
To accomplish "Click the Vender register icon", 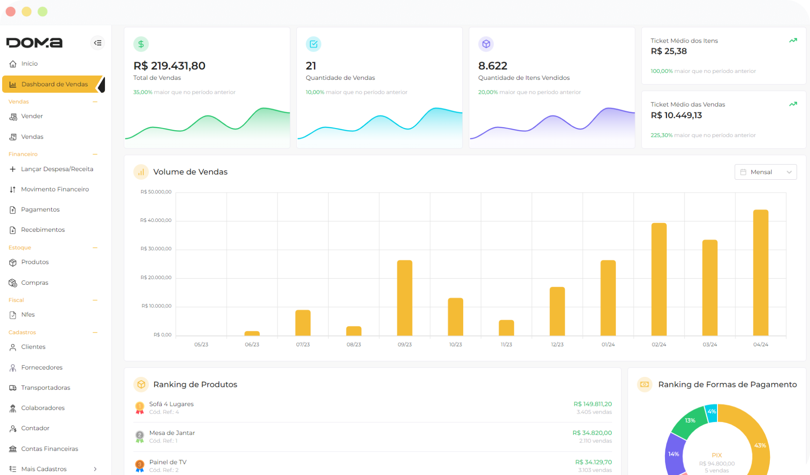I will click(13, 117).
